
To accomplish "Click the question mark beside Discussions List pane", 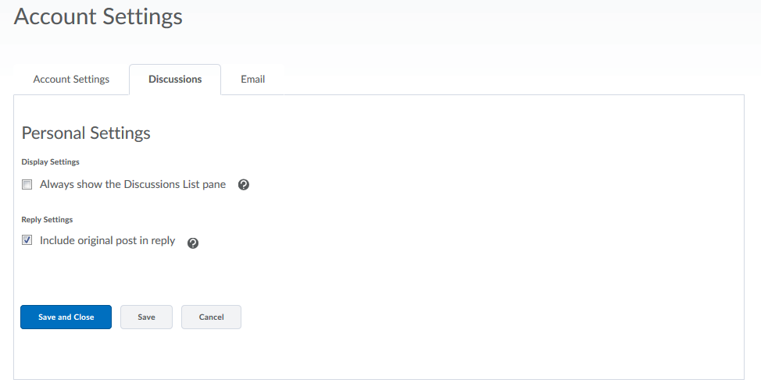I will (243, 185).
